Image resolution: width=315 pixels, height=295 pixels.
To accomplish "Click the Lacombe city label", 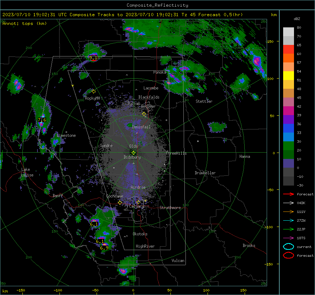I will point(151,88).
